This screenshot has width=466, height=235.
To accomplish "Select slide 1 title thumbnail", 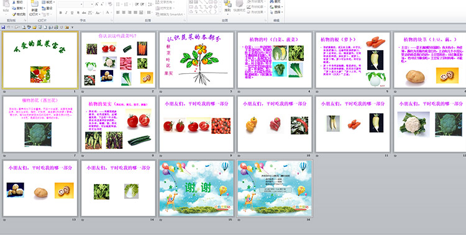I will pyautogui.click(x=40, y=60).
